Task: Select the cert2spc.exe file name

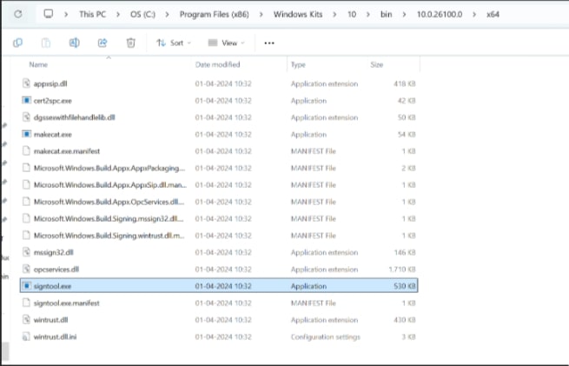Action: click(53, 101)
